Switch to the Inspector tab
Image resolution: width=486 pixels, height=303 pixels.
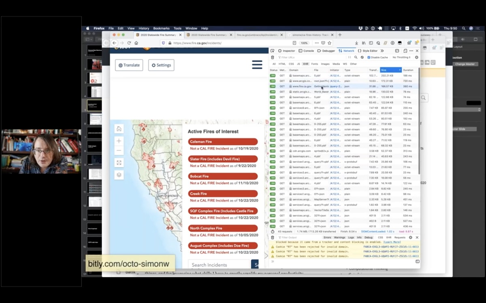point(286,51)
